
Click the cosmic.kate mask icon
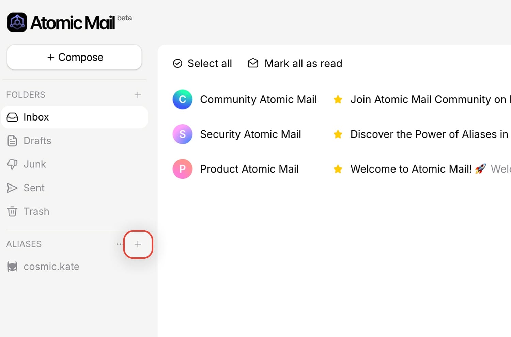12,267
